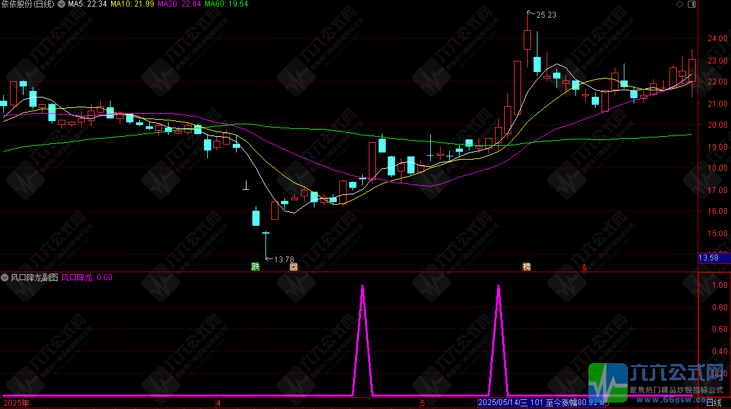This screenshot has width=731, height=409.
Task: Click the 依依股份(日线) chart title
Action: (x=27, y=4)
